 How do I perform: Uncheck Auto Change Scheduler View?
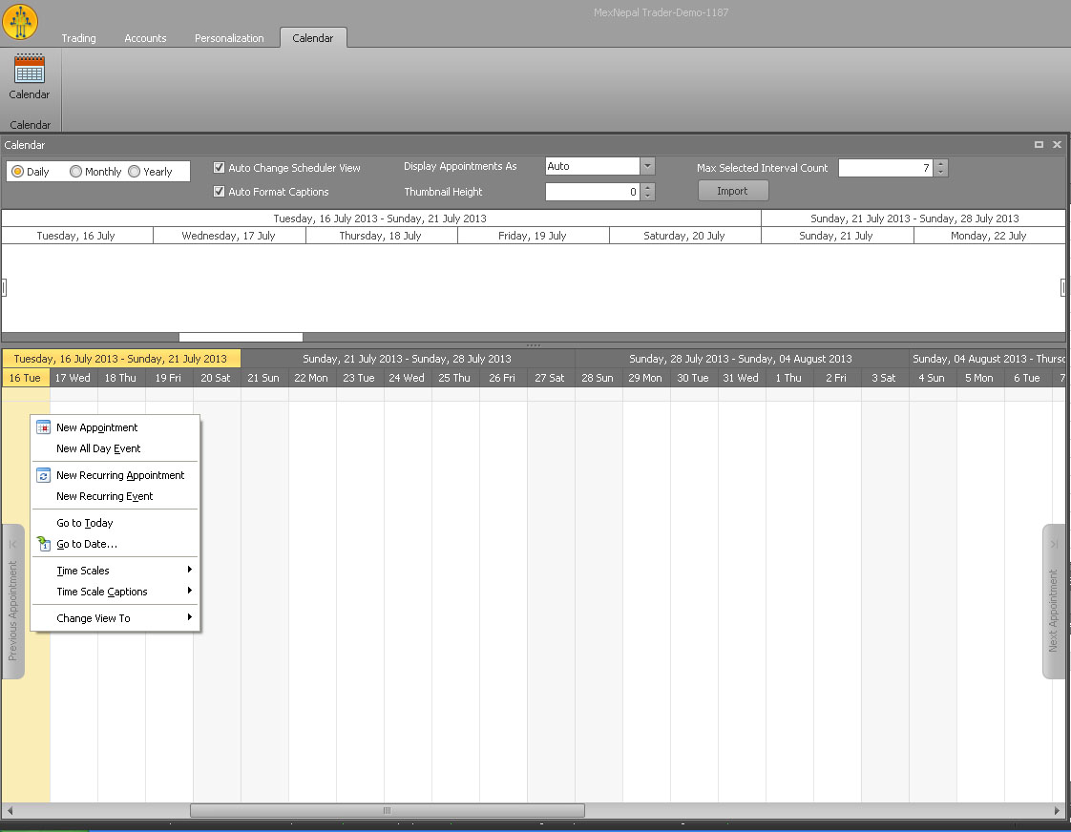pos(220,168)
